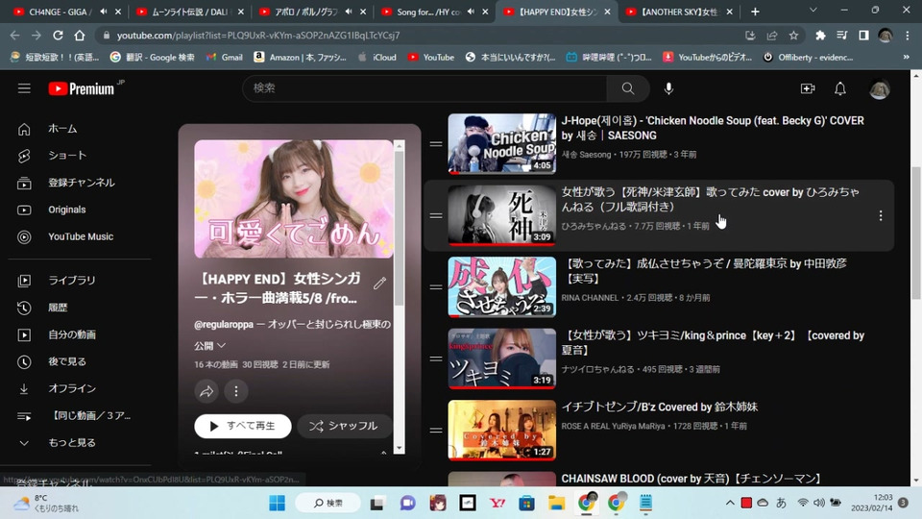922x519 pixels.
Task: Expand the bookmarks overflow chevron
Action: click(x=906, y=57)
